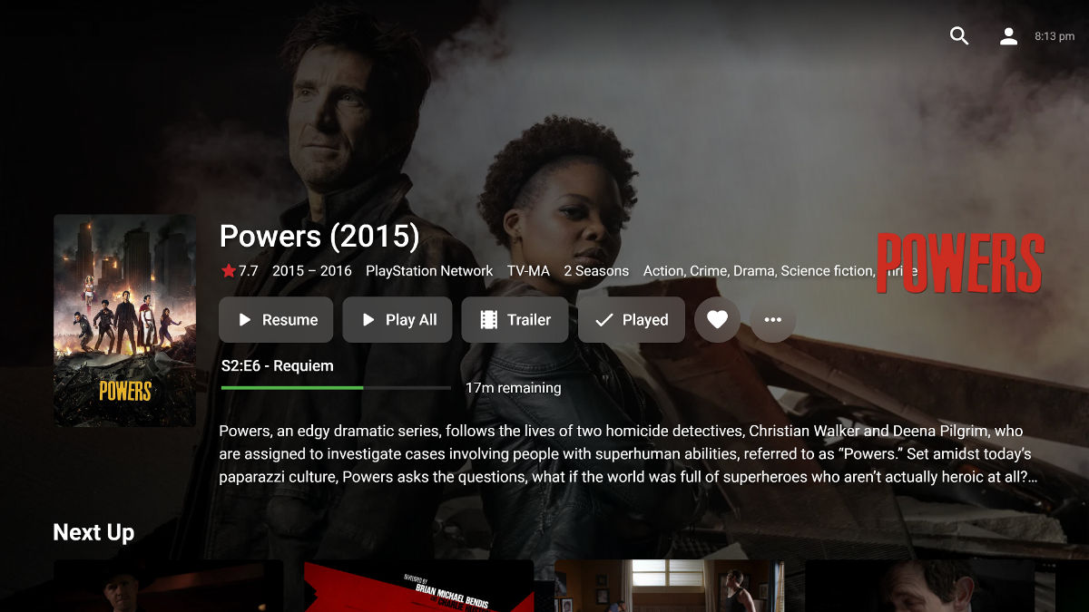Open the fourth Next Up episode thumbnail

click(x=919, y=586)
